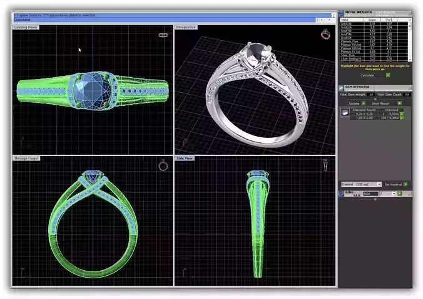Image resolution: width=423 pixels, height=299 pixels.
Task: Click the diamond gem preview thumbnail
Action: pos(345,112)
